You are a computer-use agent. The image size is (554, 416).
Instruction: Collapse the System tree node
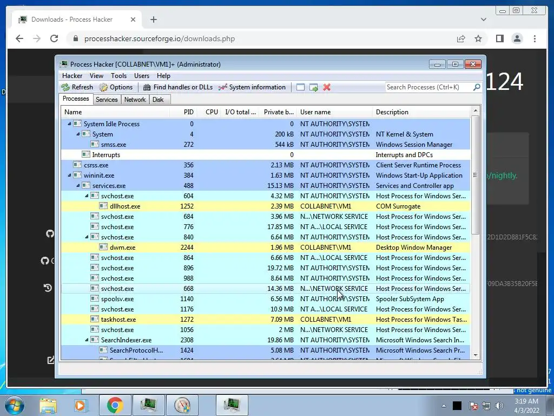coord(78,134)
